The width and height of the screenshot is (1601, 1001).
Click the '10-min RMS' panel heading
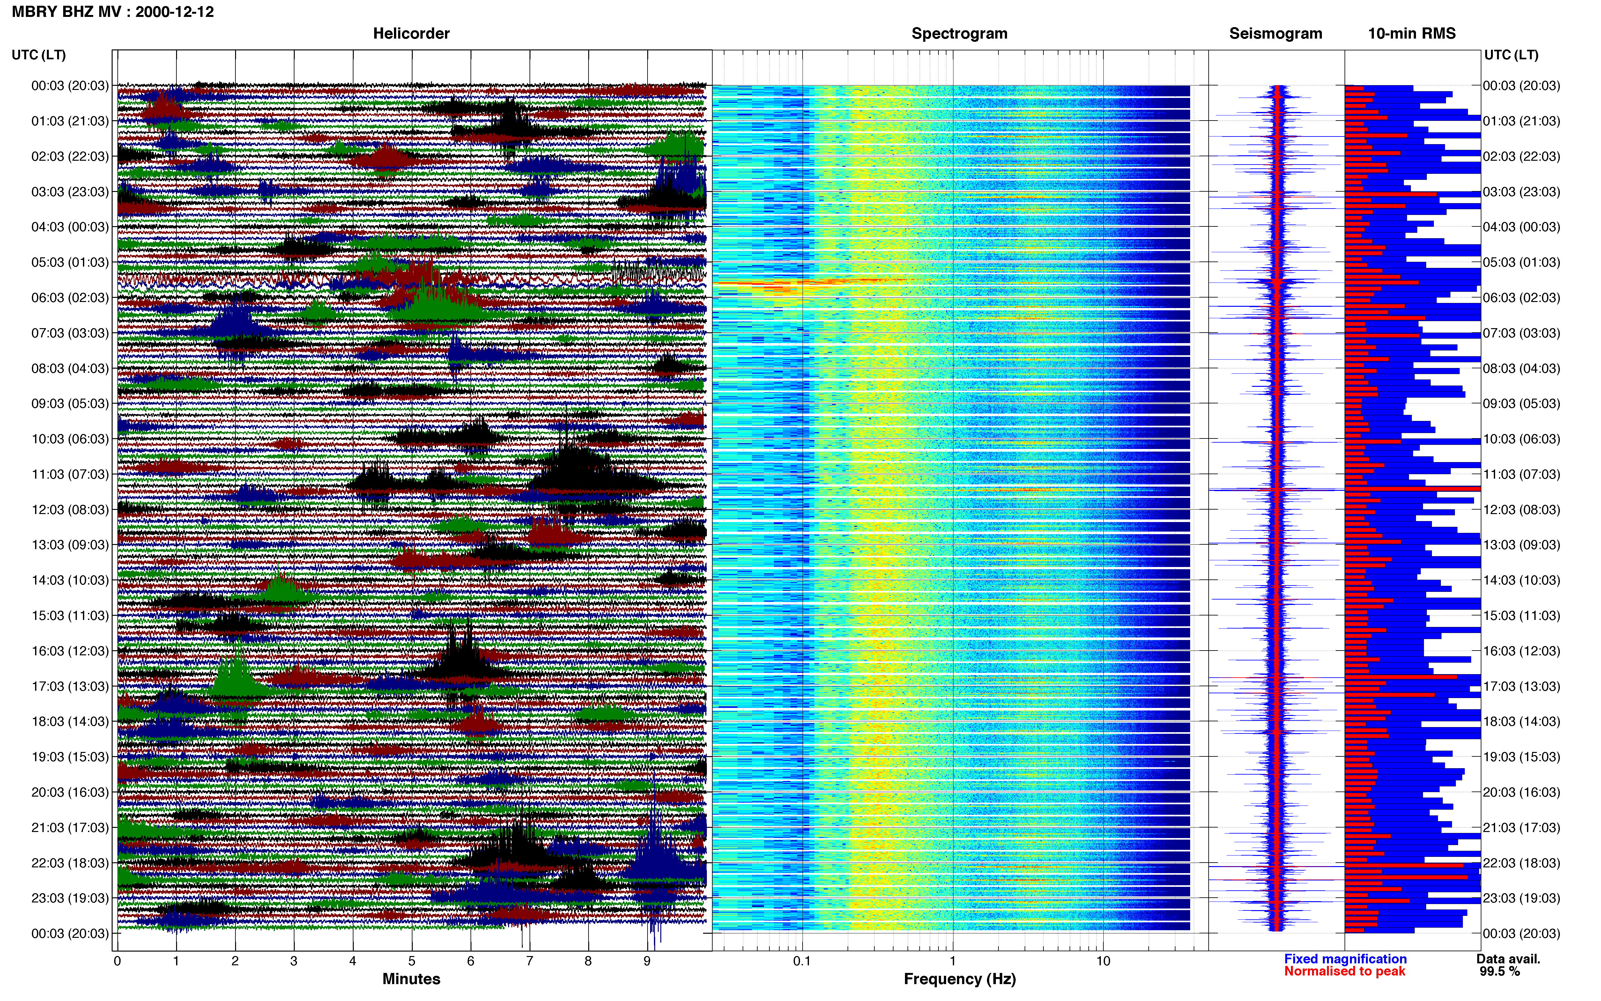pos(1412,34)
